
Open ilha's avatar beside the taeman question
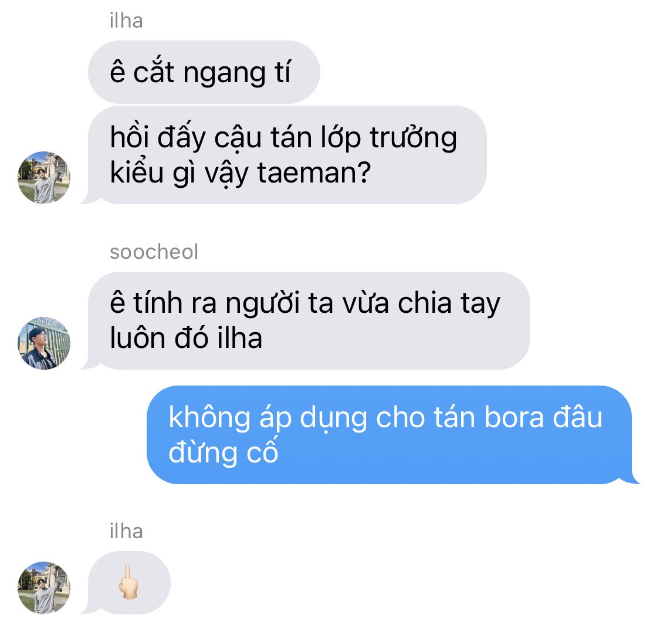click(x=44, y=177)
